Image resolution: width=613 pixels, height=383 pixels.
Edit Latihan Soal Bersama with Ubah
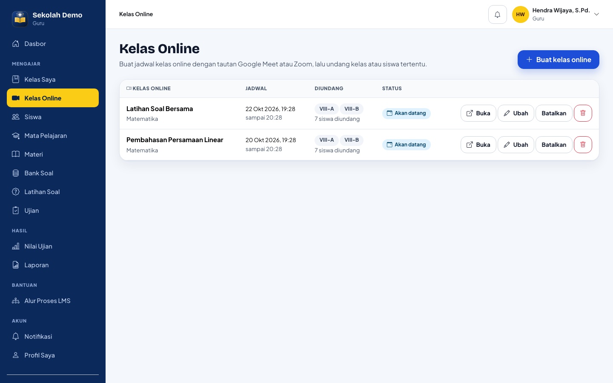[x=516, y=113]
